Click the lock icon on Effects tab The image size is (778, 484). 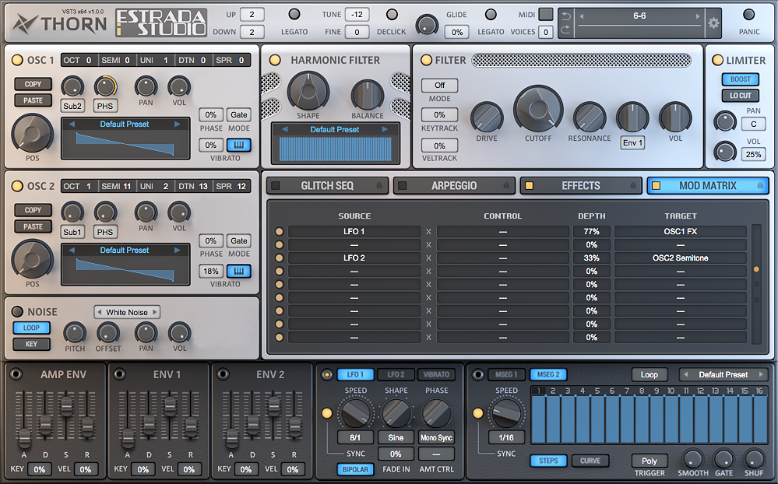(633, 185)
